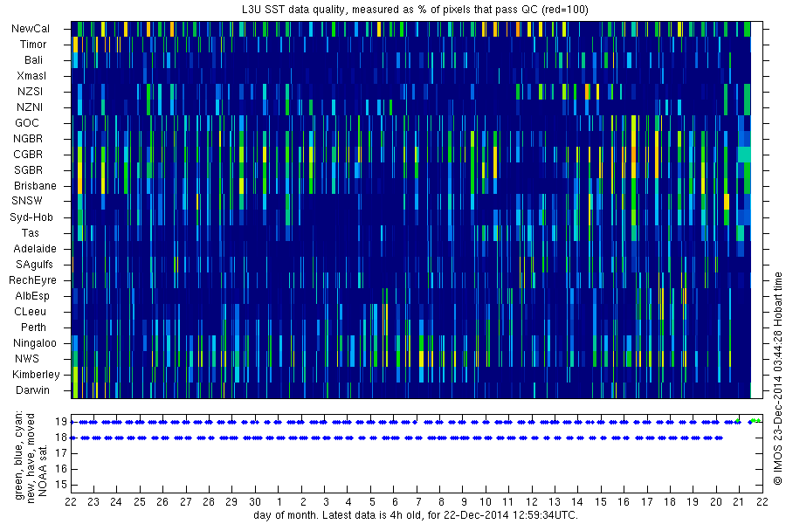
Task: Click the chart title about L3U SST quality
Action: coord(416,10)
